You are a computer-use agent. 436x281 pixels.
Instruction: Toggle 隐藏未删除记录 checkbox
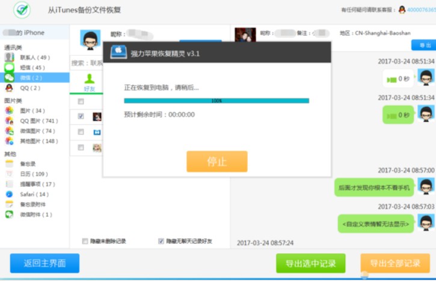(85, 241)
